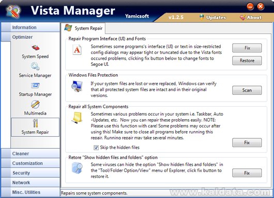The height and width of the screenshot is (198, 274).
Task: Expand the Cleaner section
Action: pos(31,153)
